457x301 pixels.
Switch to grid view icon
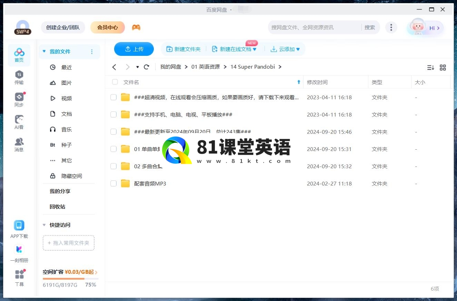[443, 68]
